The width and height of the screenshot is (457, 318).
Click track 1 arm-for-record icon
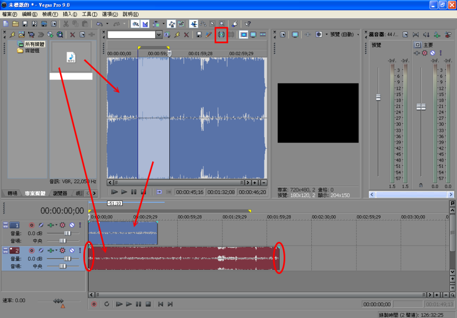pyautogui.click(x=31, y=226)
